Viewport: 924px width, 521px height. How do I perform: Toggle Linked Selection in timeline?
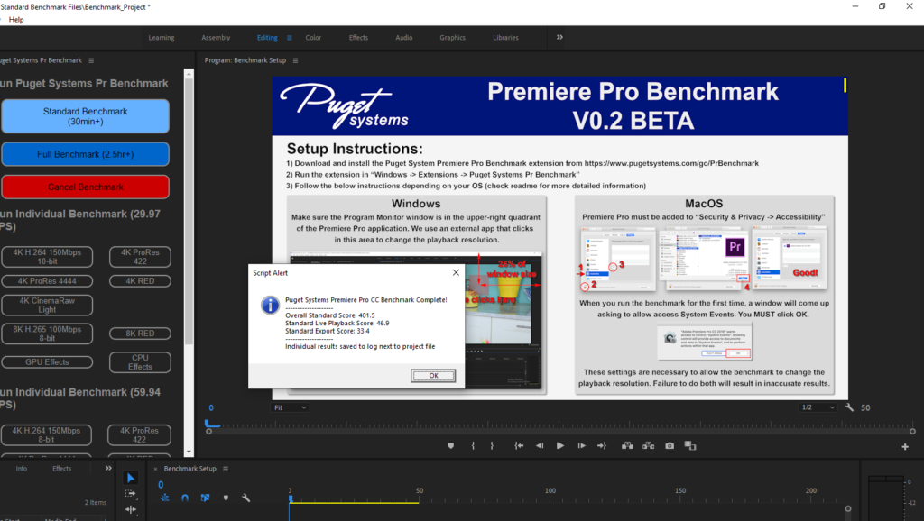pyautogui.click(x=205, y=498)
